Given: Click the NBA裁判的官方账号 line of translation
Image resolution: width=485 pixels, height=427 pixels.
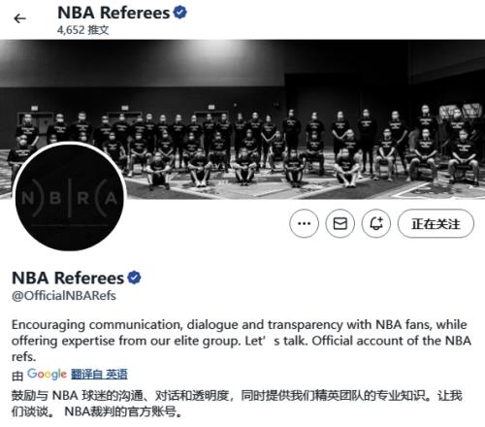Looking at the screenshot, I should [123, 411].
